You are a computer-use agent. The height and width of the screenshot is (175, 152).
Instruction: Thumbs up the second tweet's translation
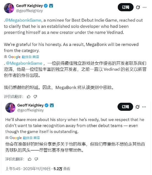(x=30, y=159)
